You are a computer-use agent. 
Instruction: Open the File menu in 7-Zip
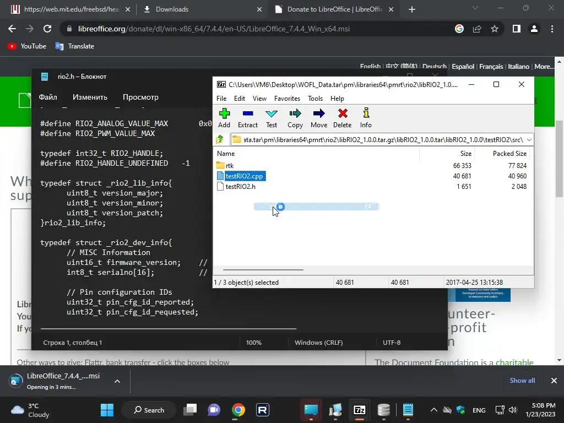click(x=221, y=99)
